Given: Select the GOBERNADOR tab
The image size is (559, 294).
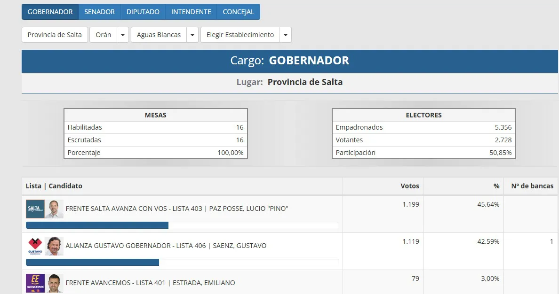Looking at the screenshot, I should [x=50, y=11].
